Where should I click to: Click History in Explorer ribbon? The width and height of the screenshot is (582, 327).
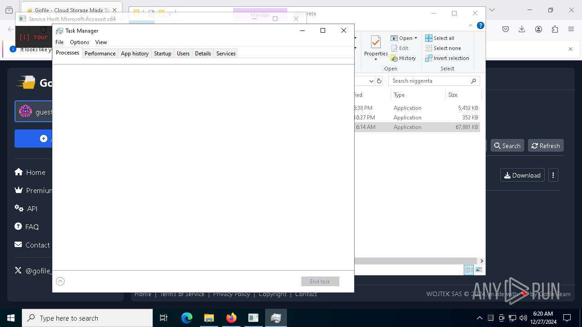[403, 58]
